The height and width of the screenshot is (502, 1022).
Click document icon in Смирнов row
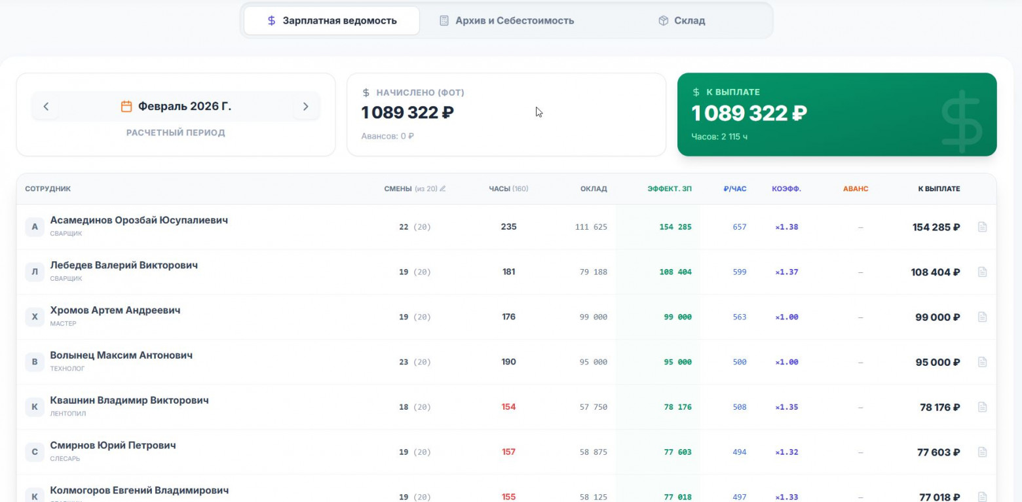(x=982, y=452)
